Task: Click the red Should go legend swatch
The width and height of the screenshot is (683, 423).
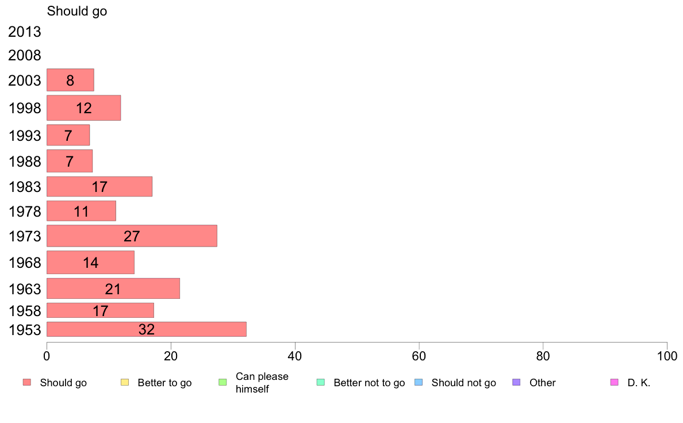Action: click(x=27, y=383)
